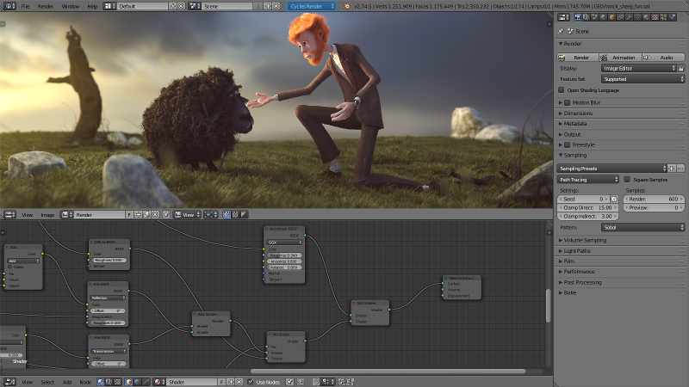Click the clock icon next to Seed field
Image resolution: width=689 pixels, height=387 pixels.
614,199
